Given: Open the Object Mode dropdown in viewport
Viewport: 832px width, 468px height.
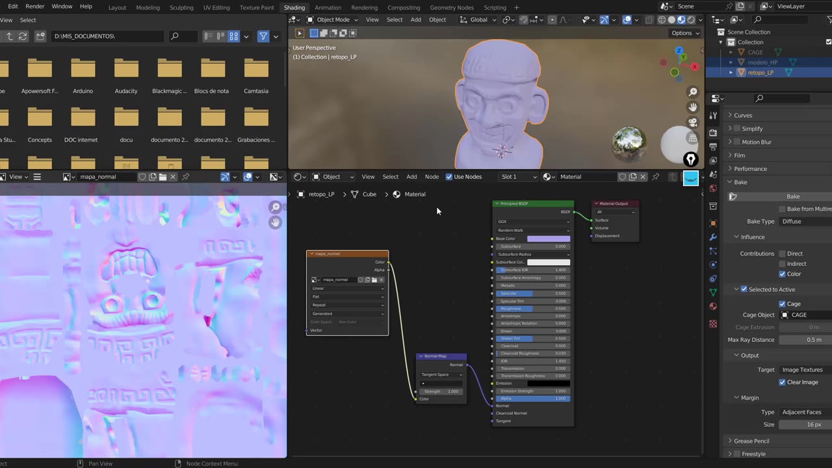Looking at the screenshot, I should pos(332,19).
